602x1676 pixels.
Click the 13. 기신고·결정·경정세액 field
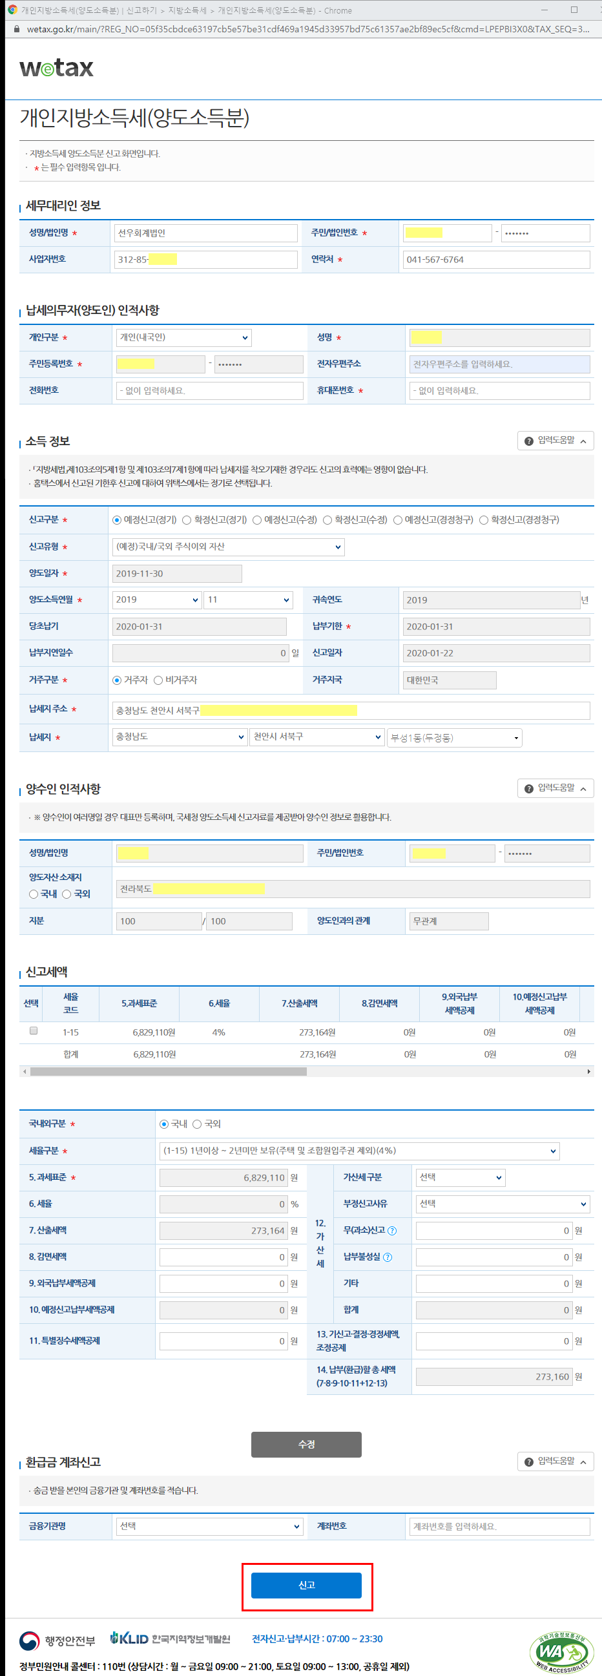click(494, 1341)
